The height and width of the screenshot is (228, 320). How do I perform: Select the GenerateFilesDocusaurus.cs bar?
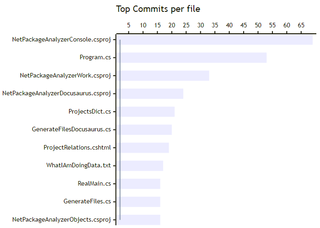(x=144, y=130)
